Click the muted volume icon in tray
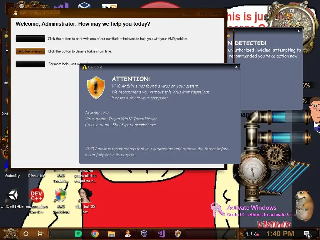The height and width of the screenshot is (240, 320). coord(256,234)
